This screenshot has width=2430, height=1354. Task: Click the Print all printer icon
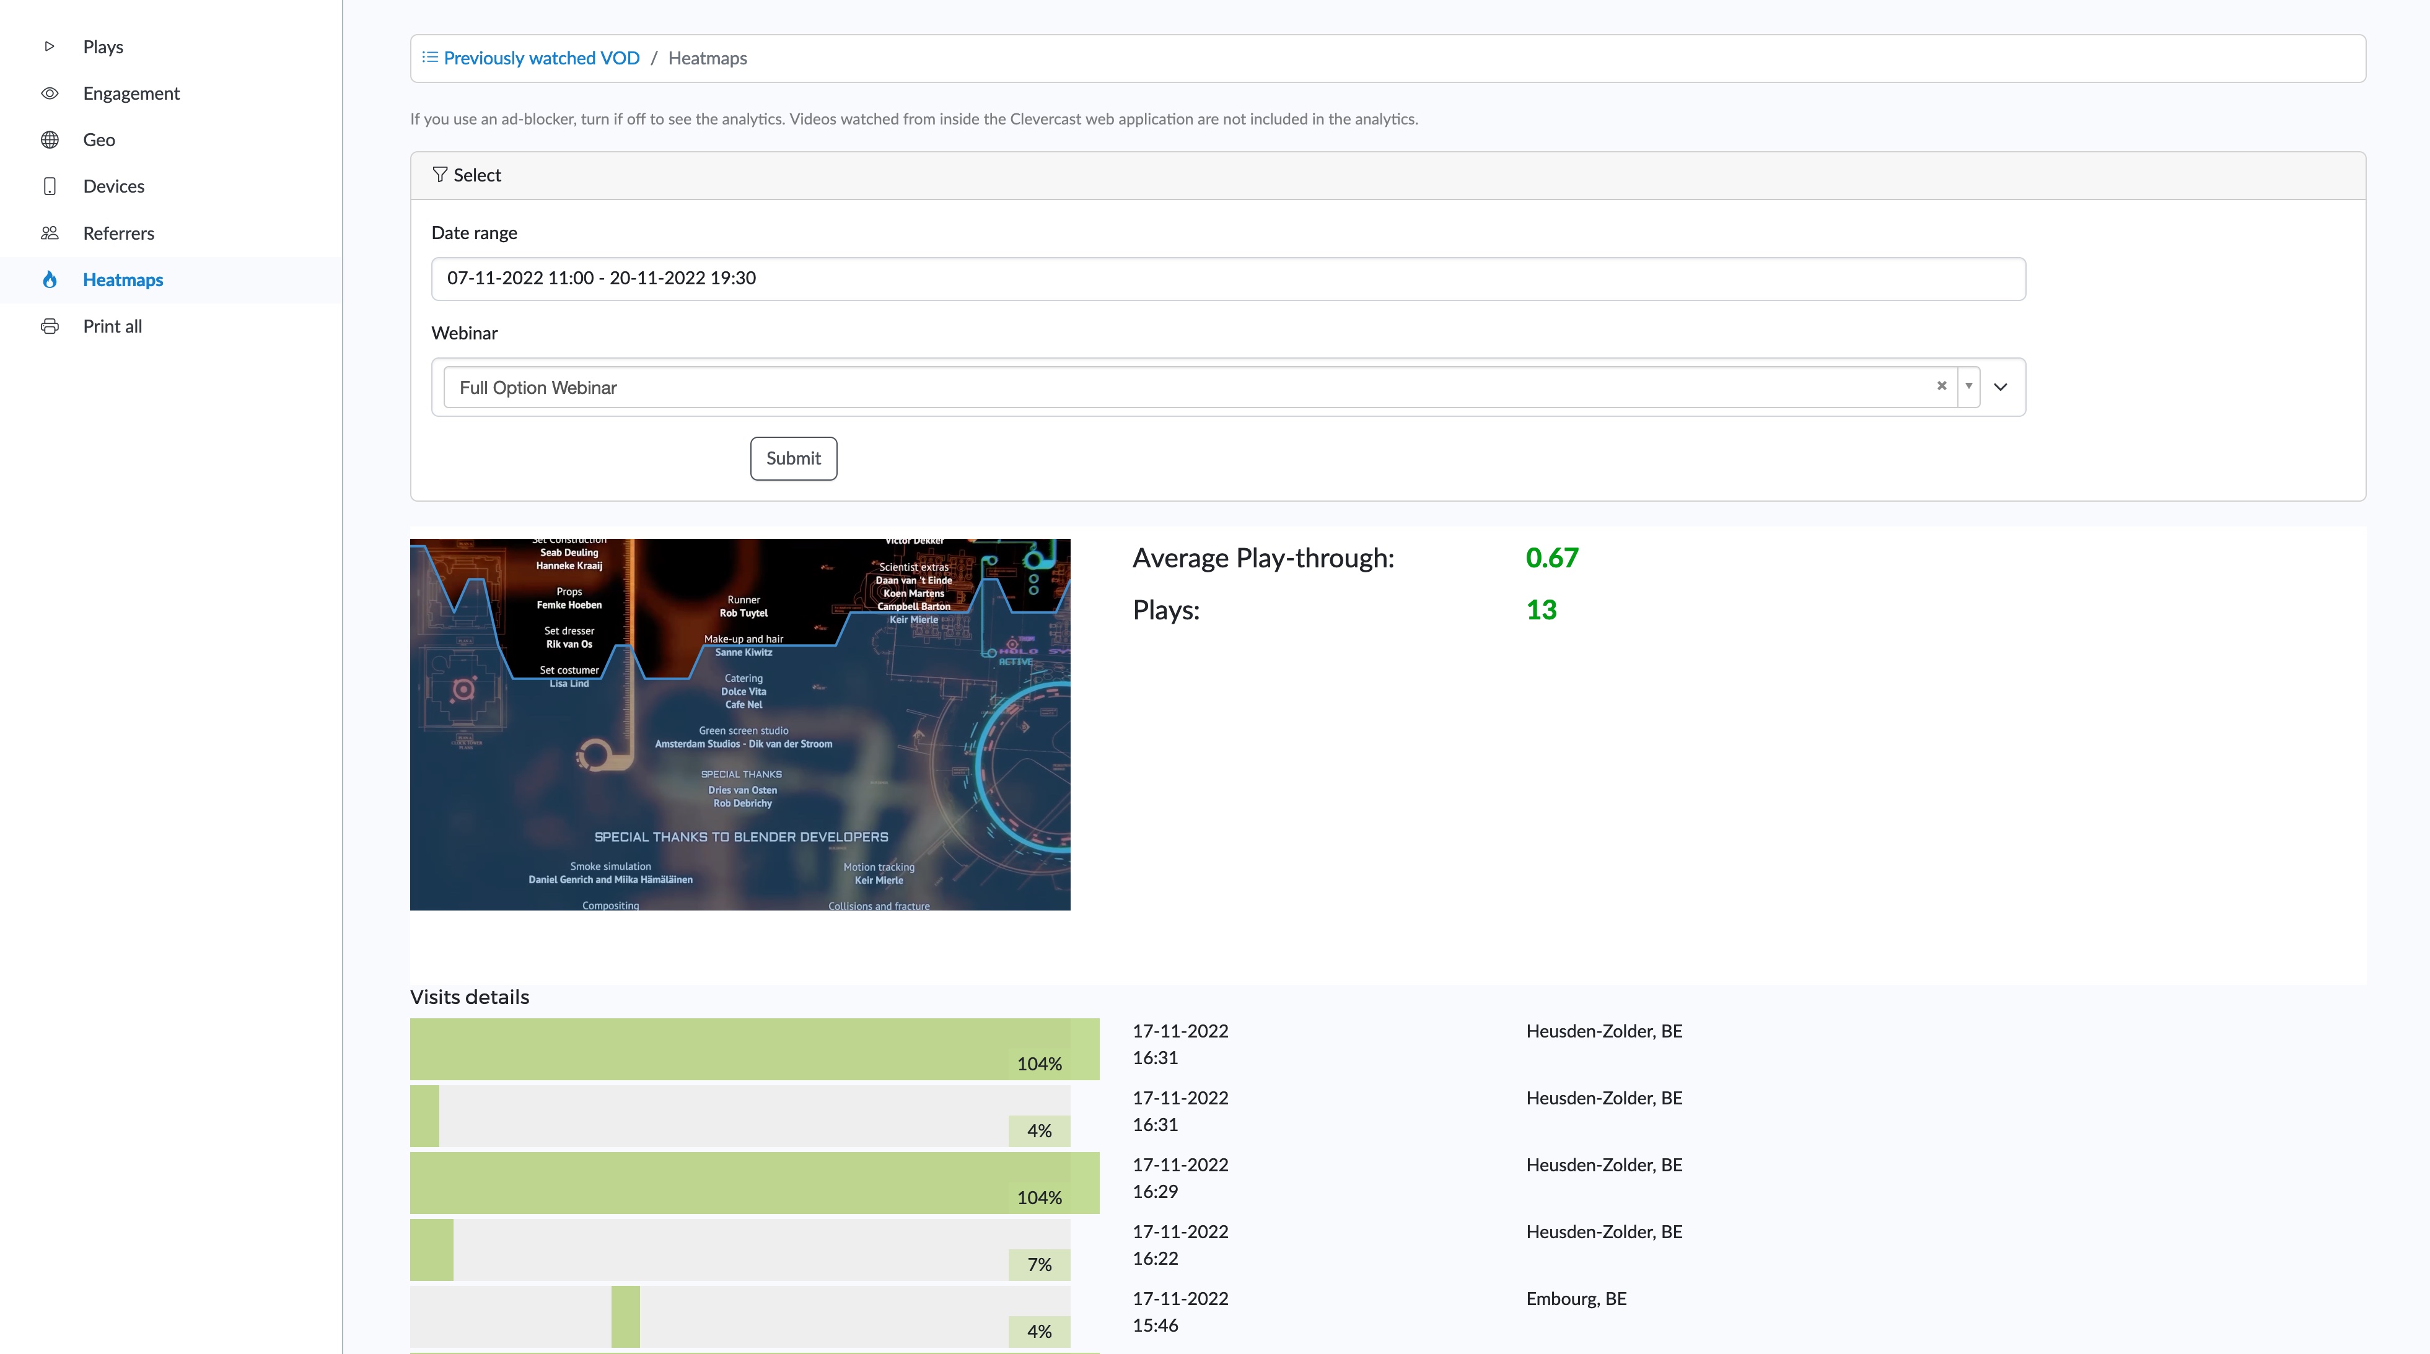50,326
